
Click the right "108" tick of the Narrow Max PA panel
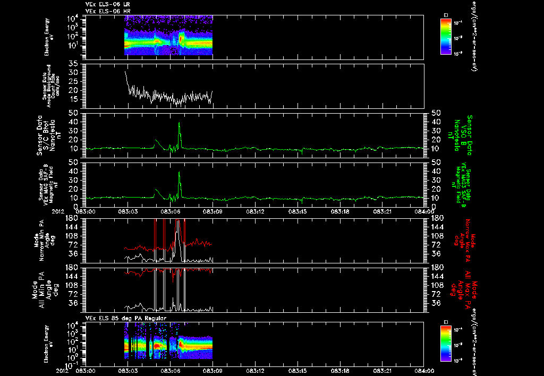tap(437, 236)
